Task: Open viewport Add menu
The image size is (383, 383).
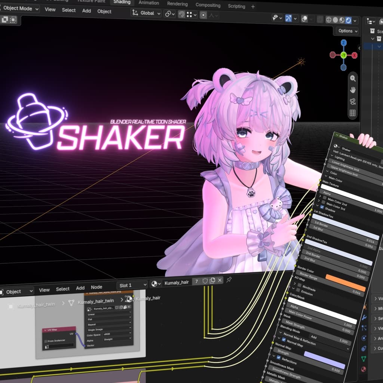Action: (86, 11)
